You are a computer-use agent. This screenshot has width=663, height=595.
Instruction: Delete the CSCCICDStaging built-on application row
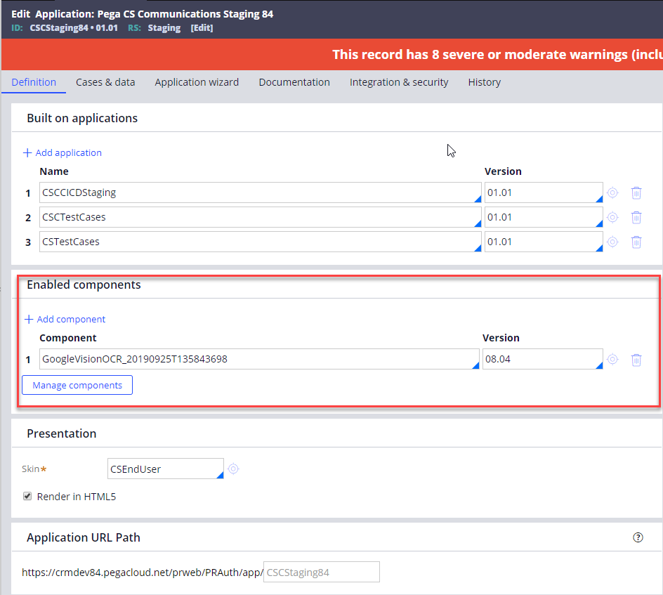pyautogui.click(x=636, y=192)
